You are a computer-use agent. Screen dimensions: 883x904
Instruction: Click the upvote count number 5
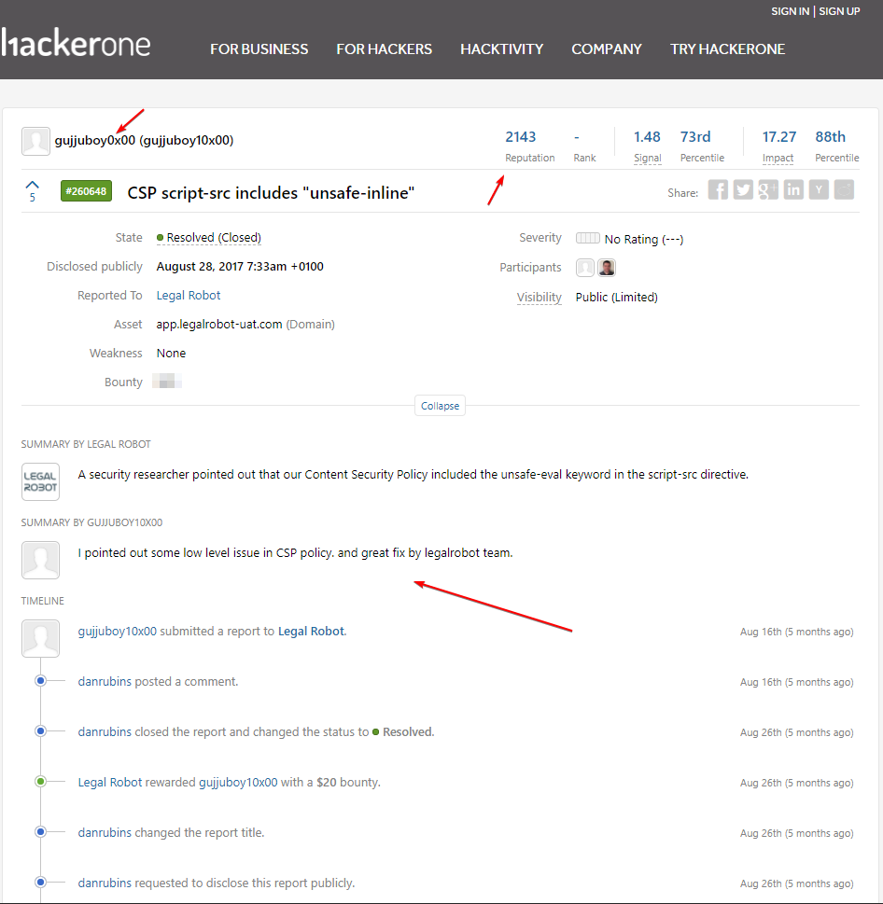point(33,198)
